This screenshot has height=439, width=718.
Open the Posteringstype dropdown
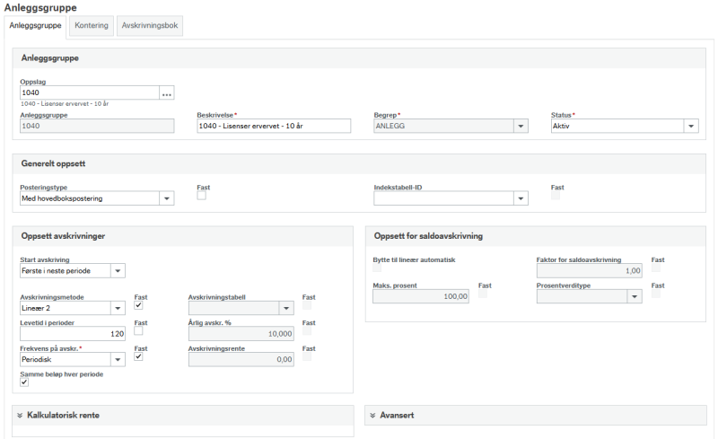[97, 198]
